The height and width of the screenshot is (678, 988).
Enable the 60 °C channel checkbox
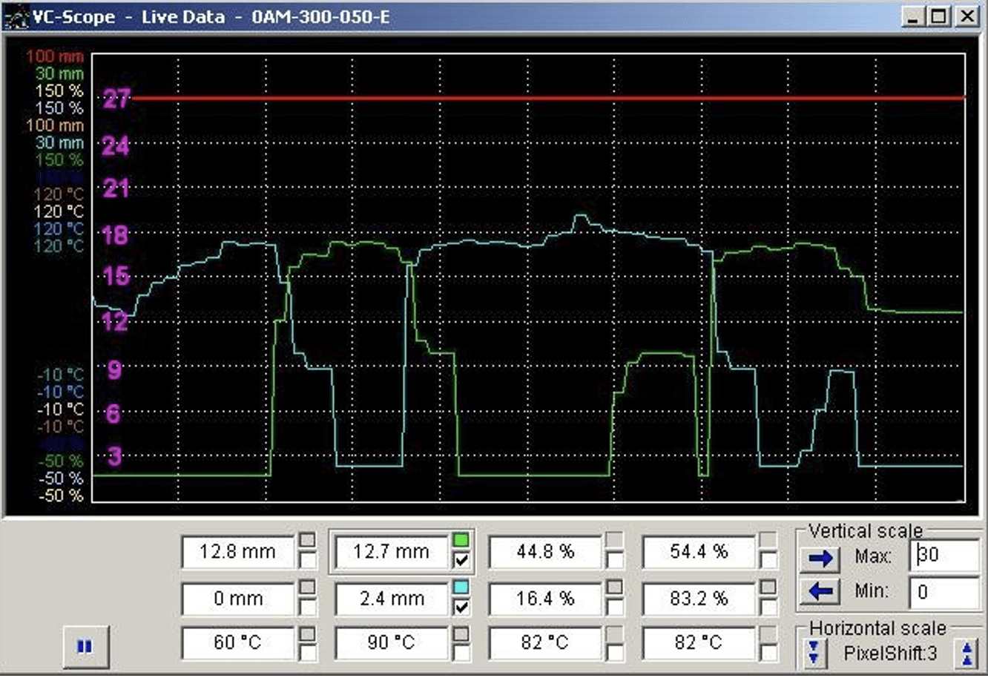[306, 653]
